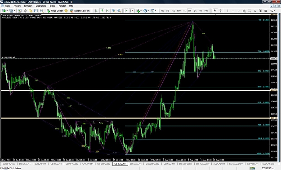Toggle the Data Window crosshair-circle icon
Viewport: 281px width, 170px height.
(25, 11)
